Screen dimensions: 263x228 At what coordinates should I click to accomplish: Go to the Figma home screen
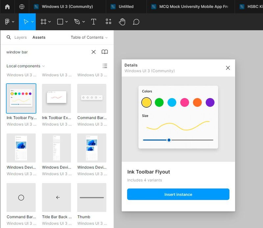coord(7,7)
